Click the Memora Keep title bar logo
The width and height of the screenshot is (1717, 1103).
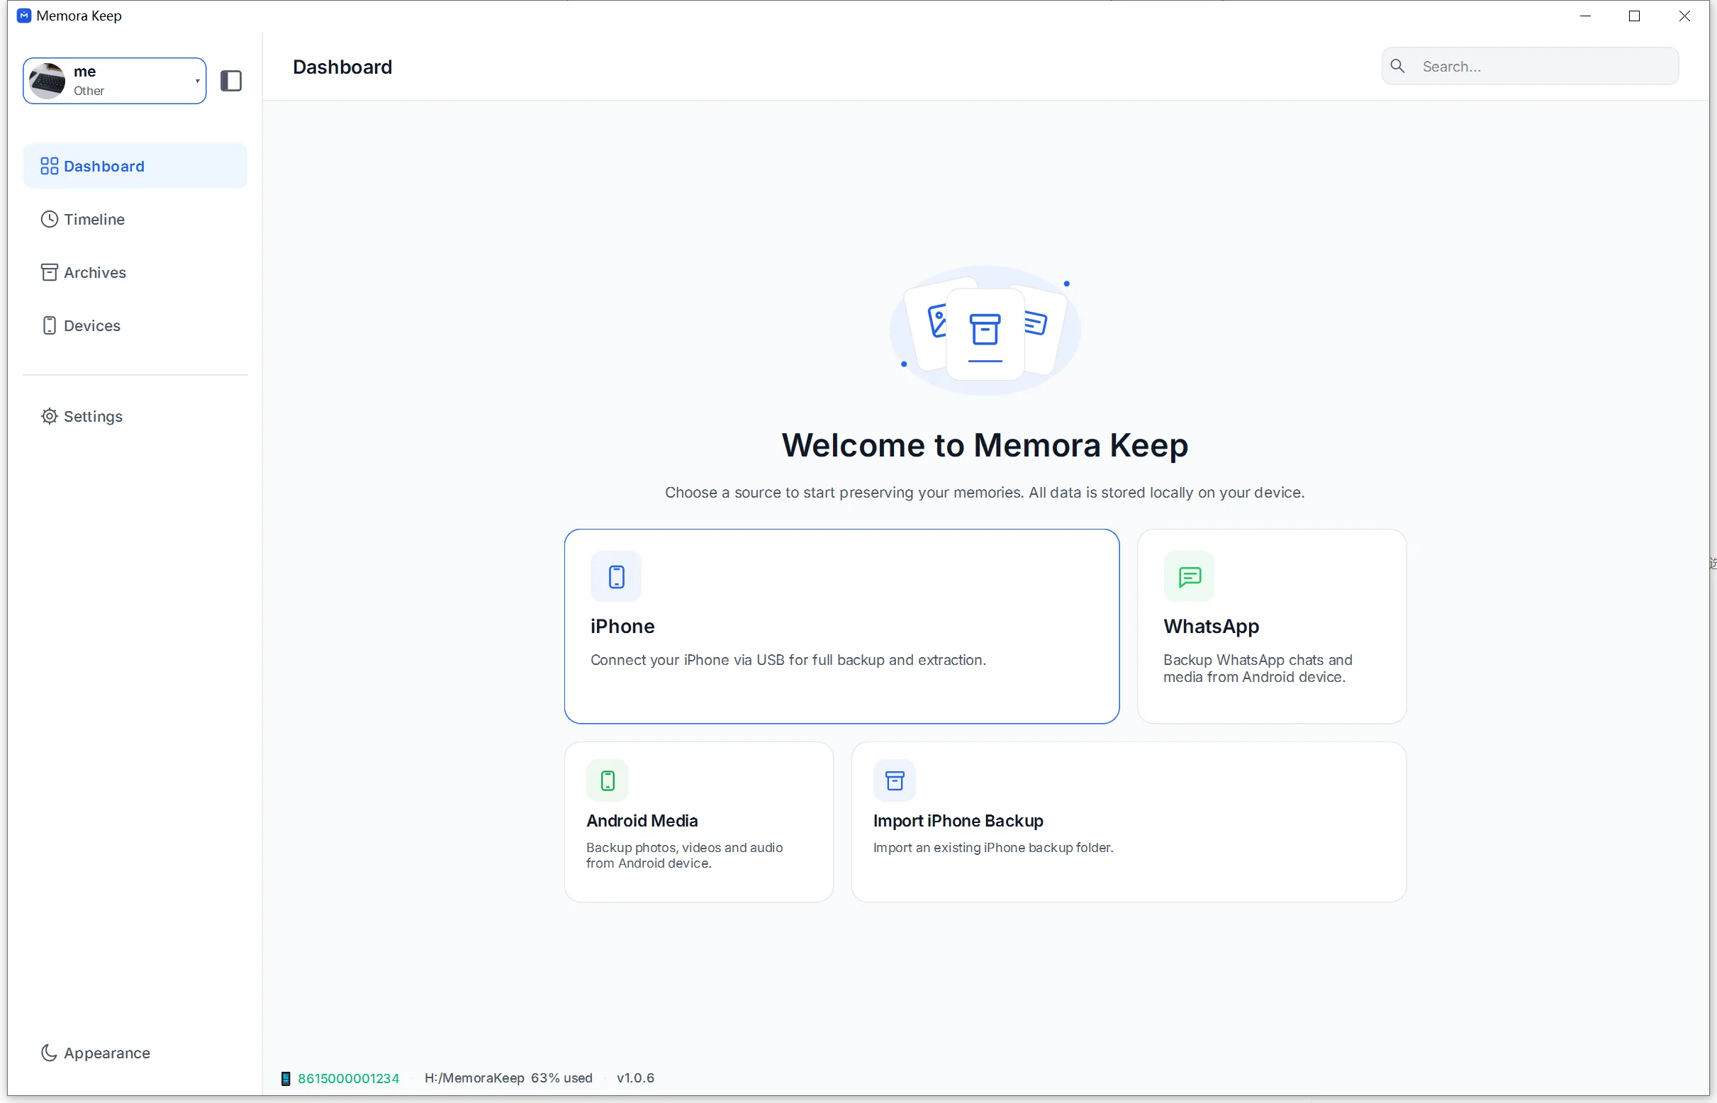(24, 16)
